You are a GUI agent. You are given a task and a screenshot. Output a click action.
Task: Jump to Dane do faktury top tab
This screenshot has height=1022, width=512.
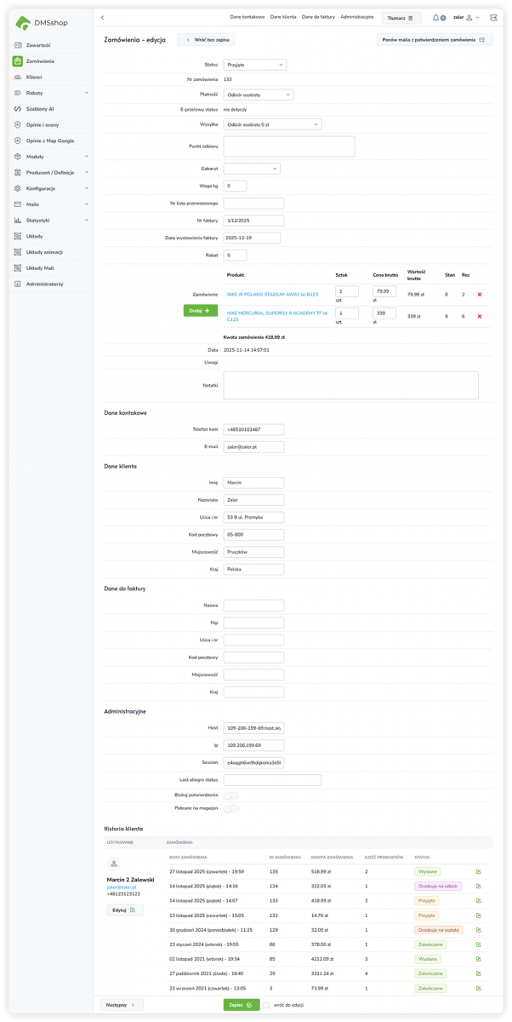[317, 17]
